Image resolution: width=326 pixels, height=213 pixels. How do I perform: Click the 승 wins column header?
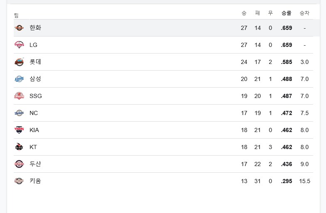coord(244,13)
